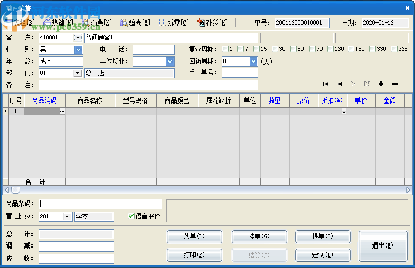Click the ellipsis lookup button in 商品编码 cell

point(62,111)
